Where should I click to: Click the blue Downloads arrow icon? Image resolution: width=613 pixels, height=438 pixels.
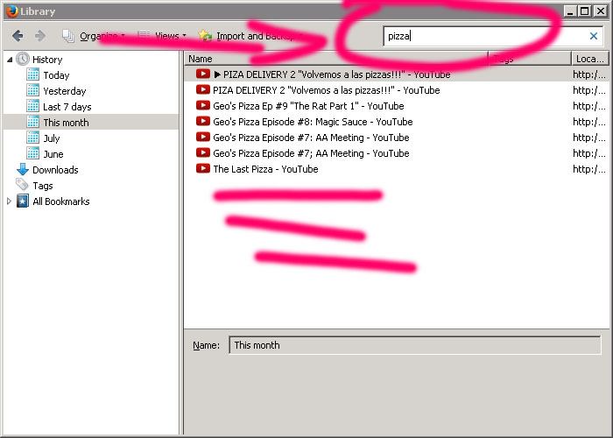(23, 169)
